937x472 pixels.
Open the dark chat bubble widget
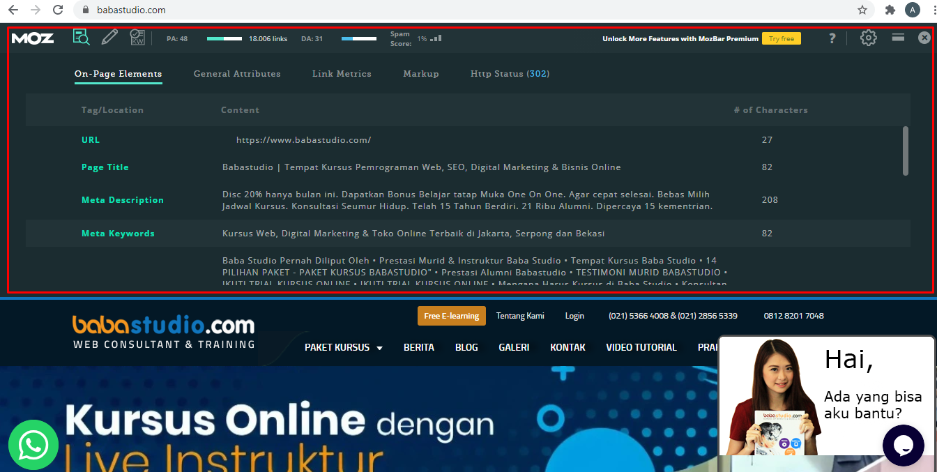pyautogui.click(x=903, y=445)
